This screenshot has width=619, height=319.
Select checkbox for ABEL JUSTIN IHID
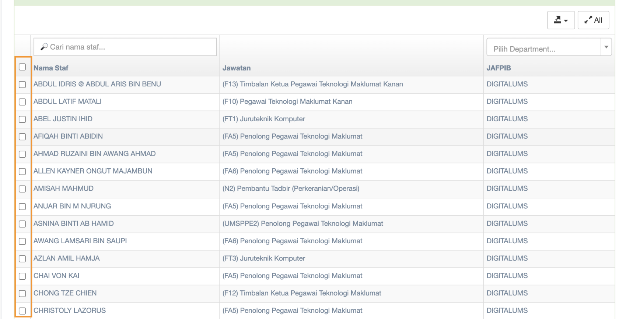[22, 119]
